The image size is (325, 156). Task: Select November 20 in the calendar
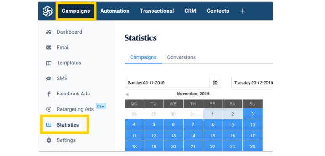[x=173, y=146]
